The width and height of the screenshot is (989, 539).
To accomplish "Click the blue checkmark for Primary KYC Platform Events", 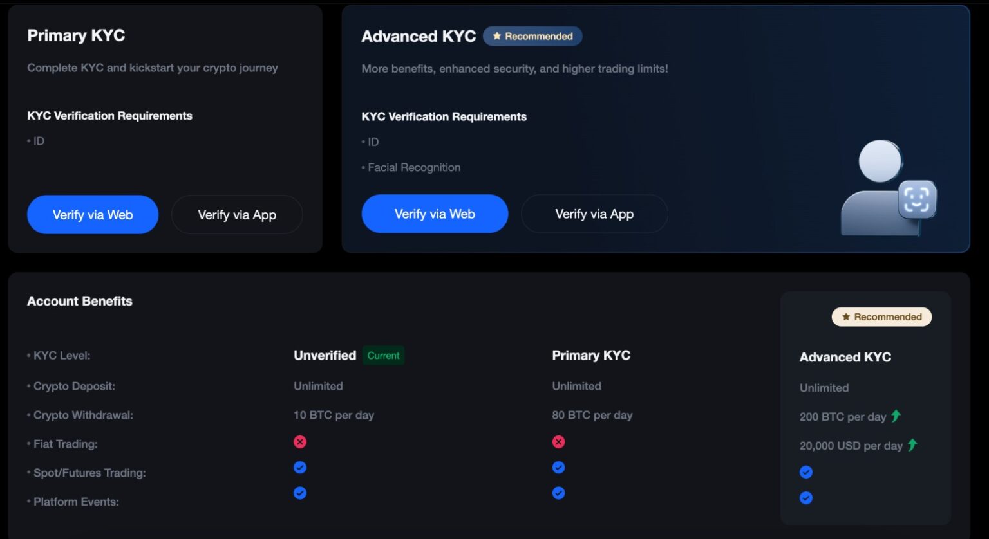I will (558, 493).
